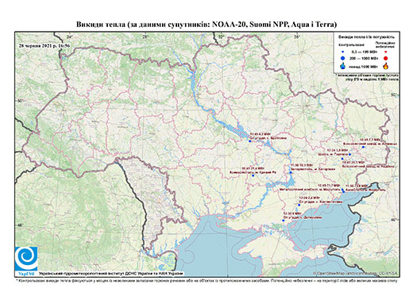Click the orange flame icon in legend
The width and height of the screenshot is (413, 292).
(x=386, y=66)
